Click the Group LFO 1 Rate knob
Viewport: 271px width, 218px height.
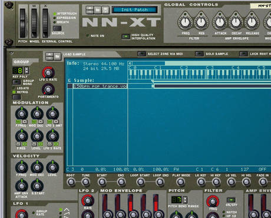pos(48,73)
